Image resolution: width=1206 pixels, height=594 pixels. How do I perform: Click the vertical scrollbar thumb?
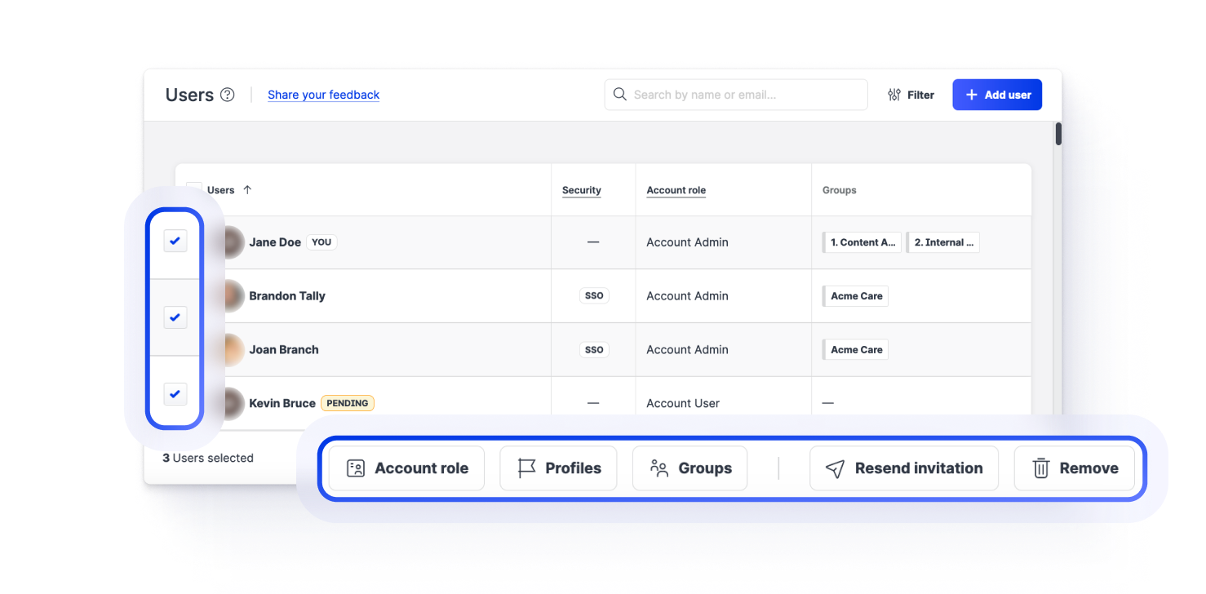(x=1058, y=134)
